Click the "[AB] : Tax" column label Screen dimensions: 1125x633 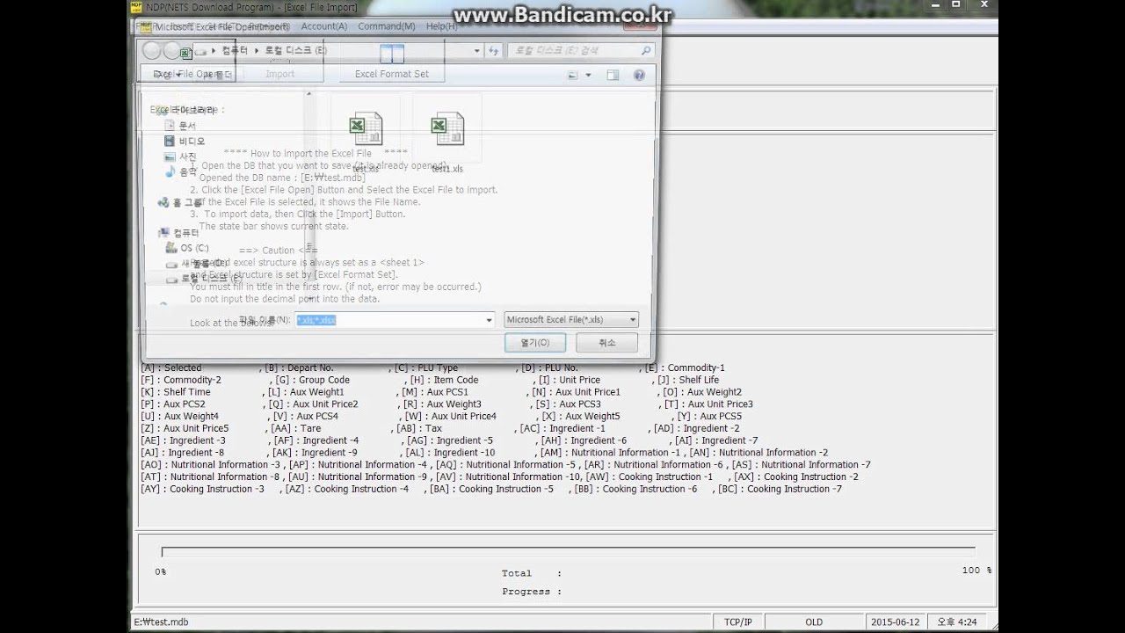tap(419, 428)
